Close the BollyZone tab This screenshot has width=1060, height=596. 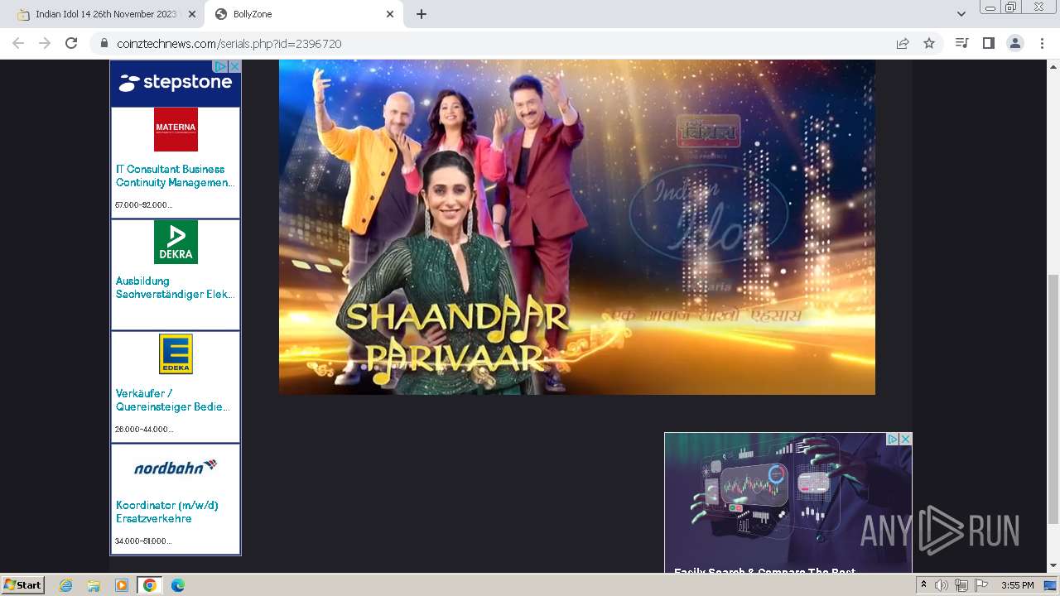tap(390, 14)
